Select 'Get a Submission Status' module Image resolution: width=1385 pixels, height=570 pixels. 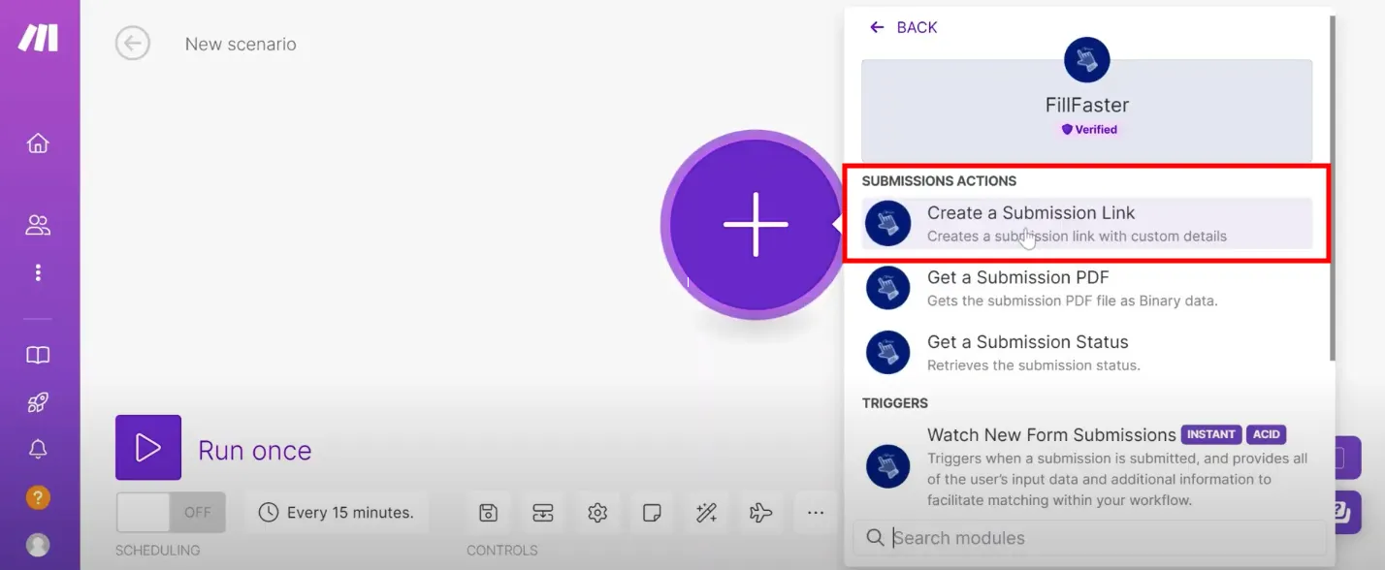point(1086,353)
